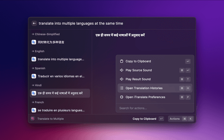Click the back arrow button
This screenshot has height=140, width=224.
(34, 23)
